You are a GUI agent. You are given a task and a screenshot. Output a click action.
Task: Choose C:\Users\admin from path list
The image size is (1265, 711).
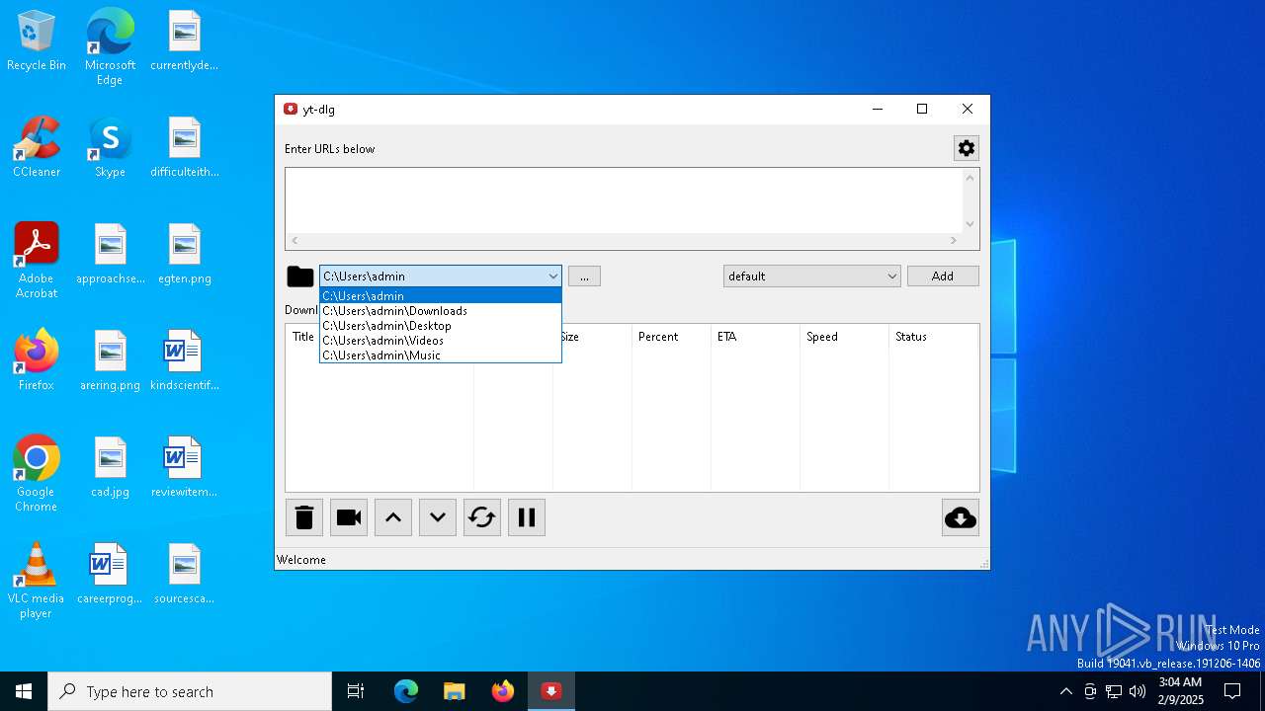[441, 295]
